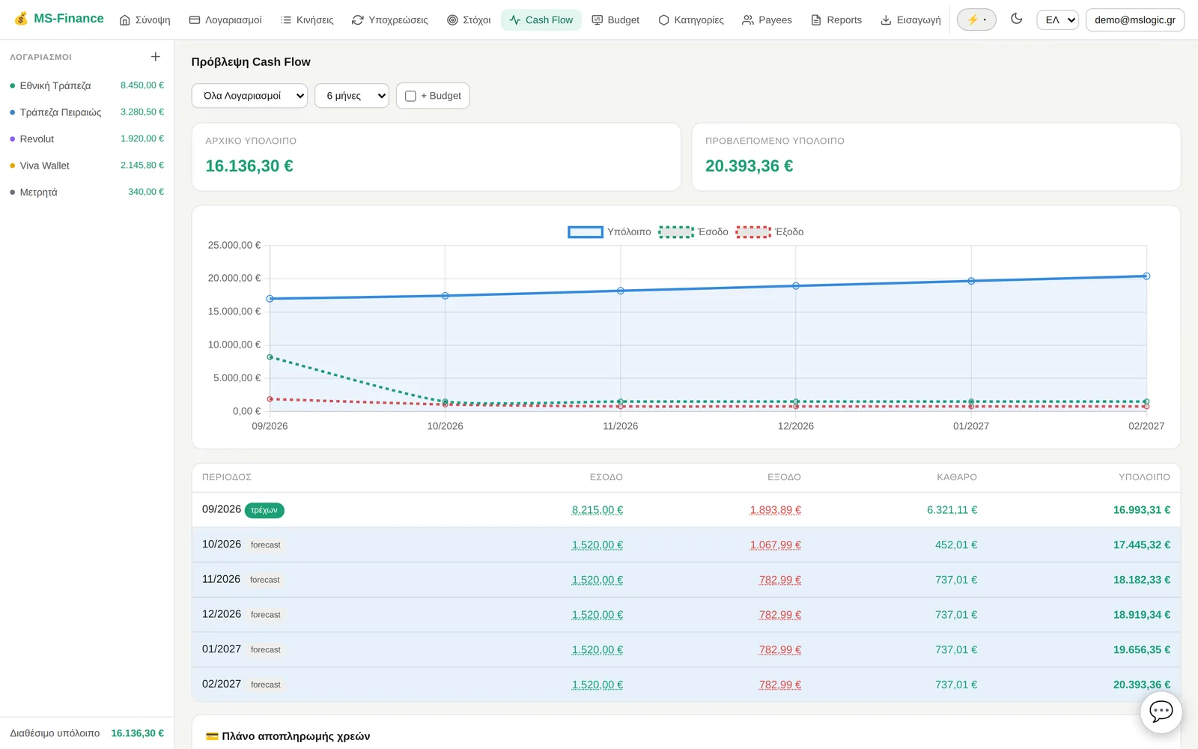Image resolution: width=1198 pixels, height=749 pixels.
Task: Open Όλα Λογαριασμοί accounts dropdown
Action: tap(249, 96)
